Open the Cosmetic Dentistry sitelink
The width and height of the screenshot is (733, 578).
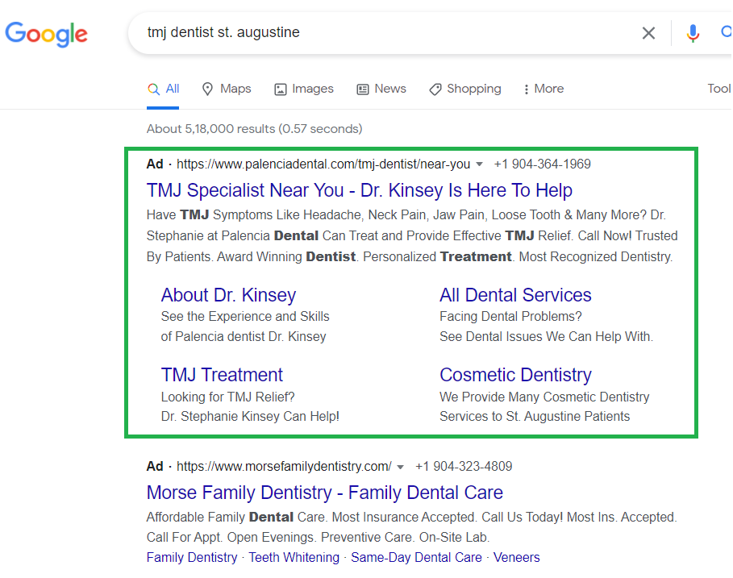515,375
